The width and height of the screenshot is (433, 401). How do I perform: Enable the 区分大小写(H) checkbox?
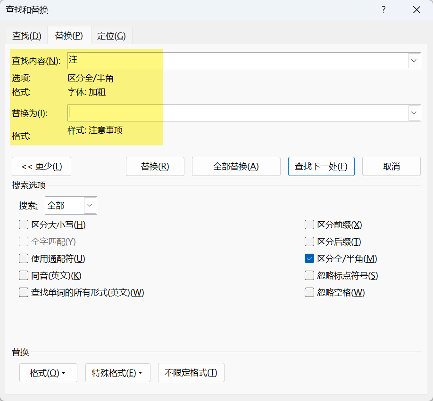24,225
